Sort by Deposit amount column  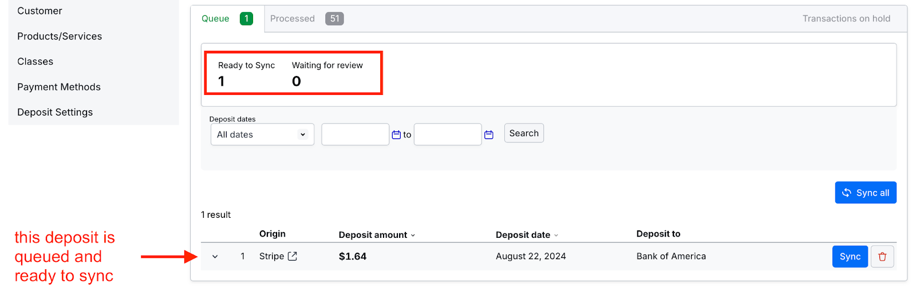pos(377,235)
